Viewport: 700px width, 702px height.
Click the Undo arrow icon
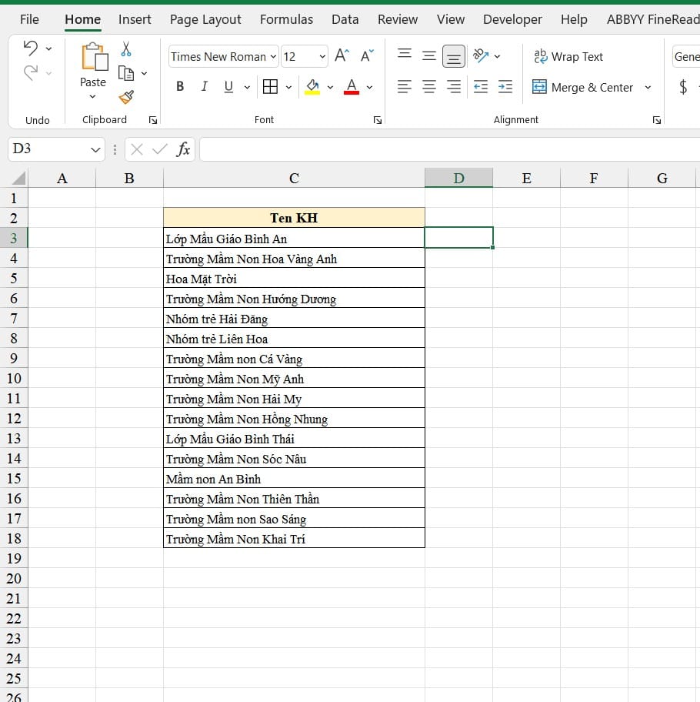[x=31, y=48]
